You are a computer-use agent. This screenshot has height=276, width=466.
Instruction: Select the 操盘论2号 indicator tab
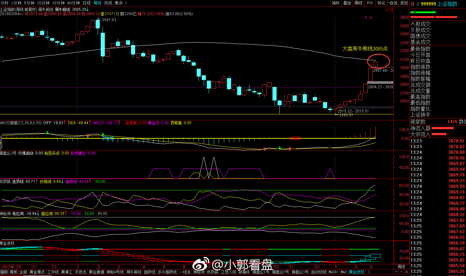(x=280, y=272)
